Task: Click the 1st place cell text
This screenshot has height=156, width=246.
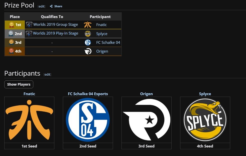Action: [x=18, y=25]
